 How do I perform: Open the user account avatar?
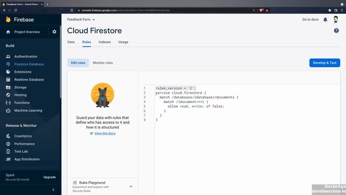[x=336, y=19]
